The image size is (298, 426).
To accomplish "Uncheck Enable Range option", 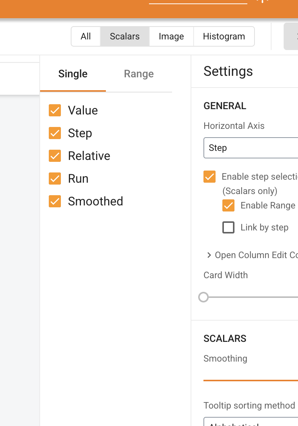I will coord(228,205).
